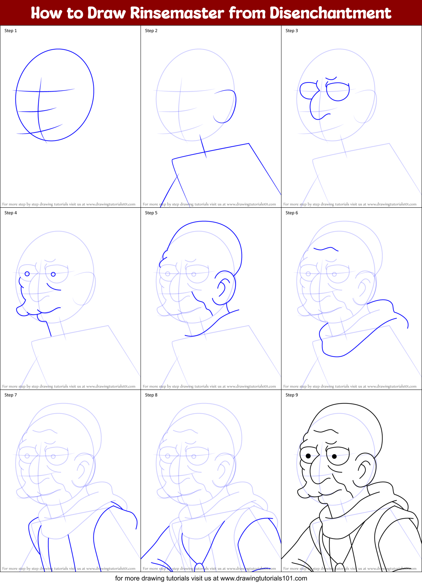Viewport: 422px width, 583px height.
Task: Click the title 'How to Draw Rinsemaster from Disenchantment'
Action: click(x=211, y=13)
